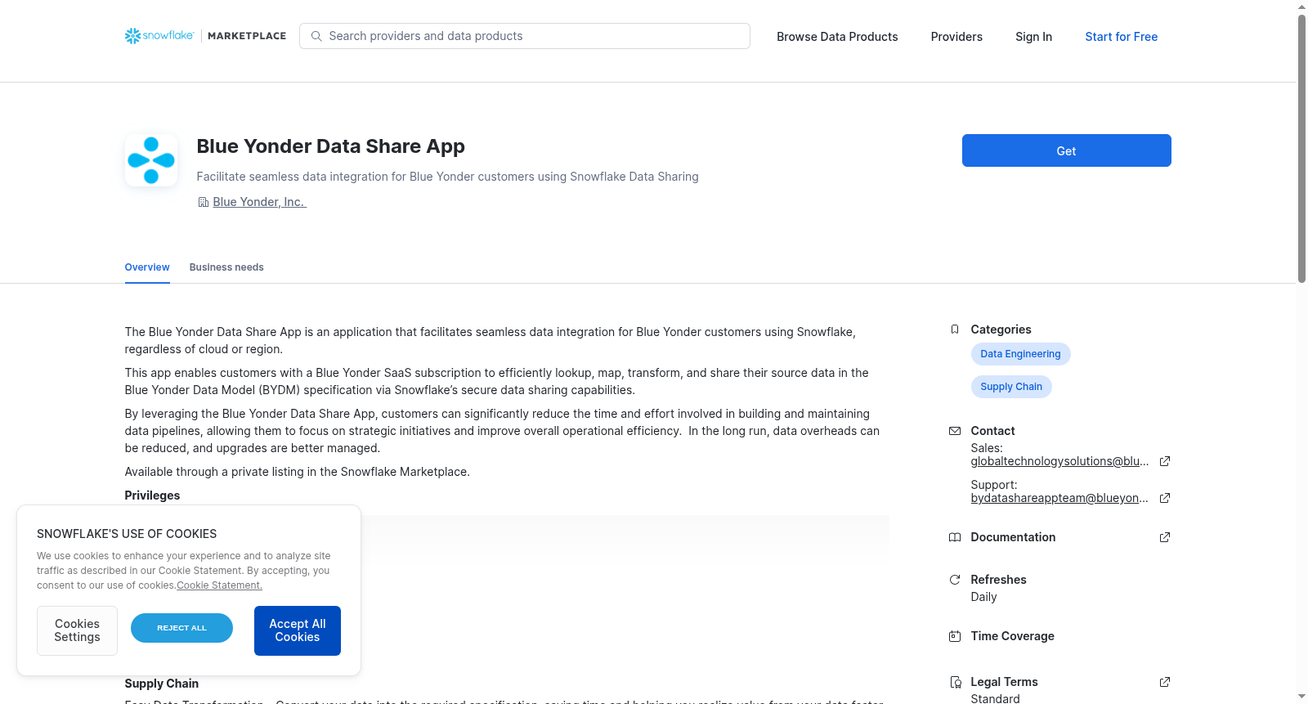Click Accept All Cookies button

click(x=298, y=630)
